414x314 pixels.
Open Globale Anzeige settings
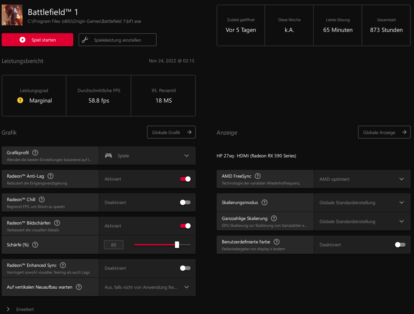tap(384, 132)
